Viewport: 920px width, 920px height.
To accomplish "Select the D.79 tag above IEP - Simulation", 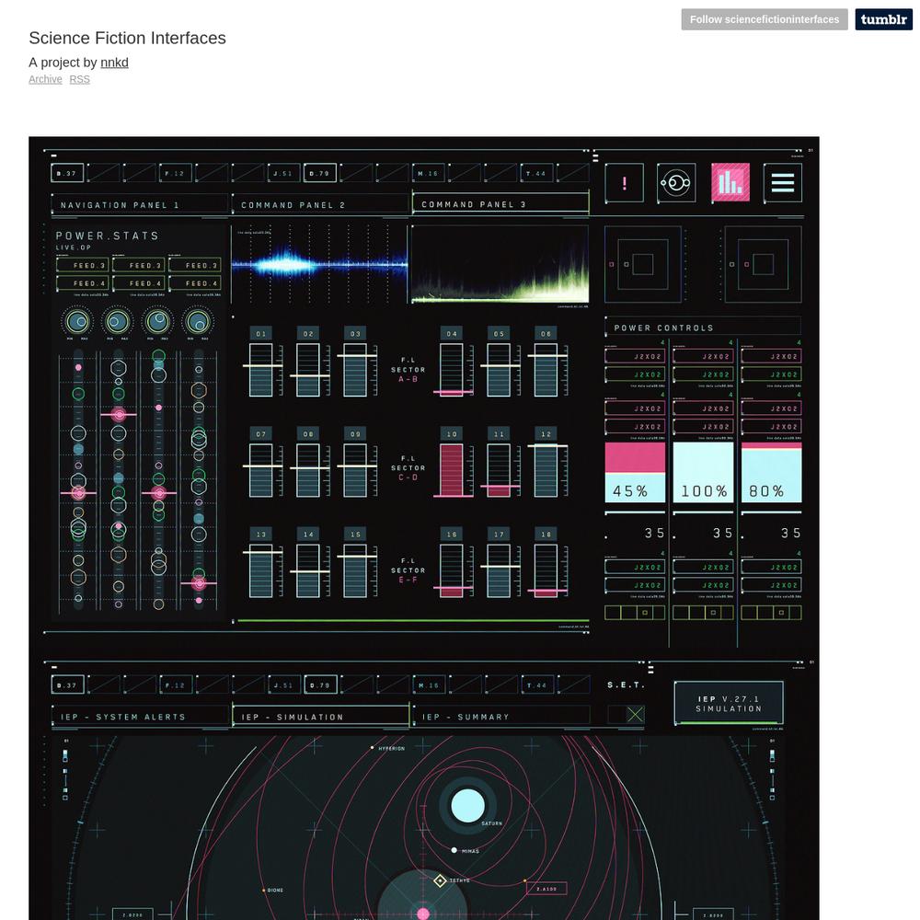I will (320, 684).
